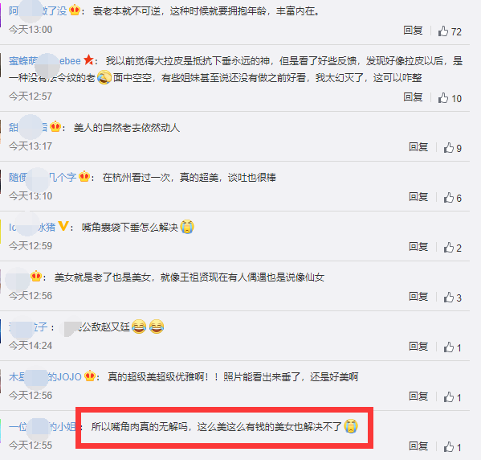Open the username ending in ebee
The image size is (481, 460).
(x=45, y=61)
